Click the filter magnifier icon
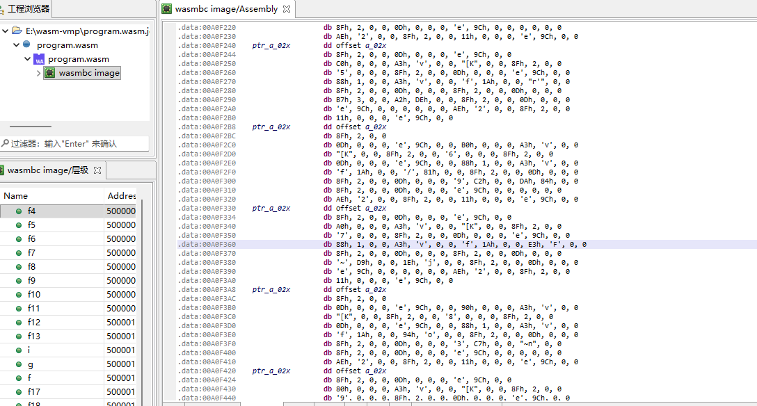Screen dimensions: 757x406 point(6,143)
